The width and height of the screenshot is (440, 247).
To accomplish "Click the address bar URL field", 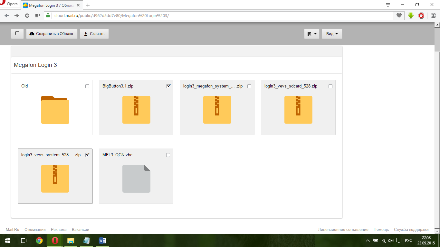I will pyautogui.click(x=222, y=15).
